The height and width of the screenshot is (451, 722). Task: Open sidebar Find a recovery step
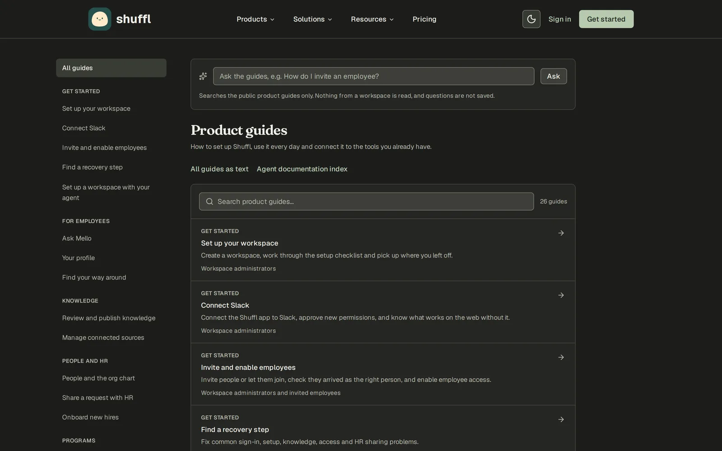93,167
